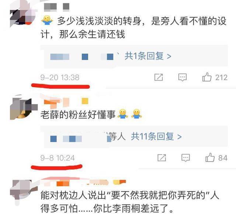The width and height of the screenshot is (236, 214).
Task: Open first commenter's avatar
Action: click(23, 14)
